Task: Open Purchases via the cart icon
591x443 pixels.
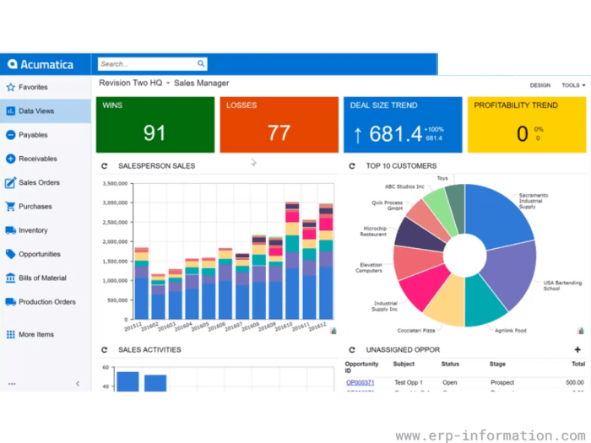Action: [x=11, y=207]
